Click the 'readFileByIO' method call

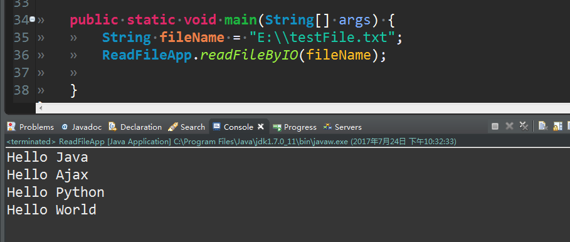click(249, 55)
